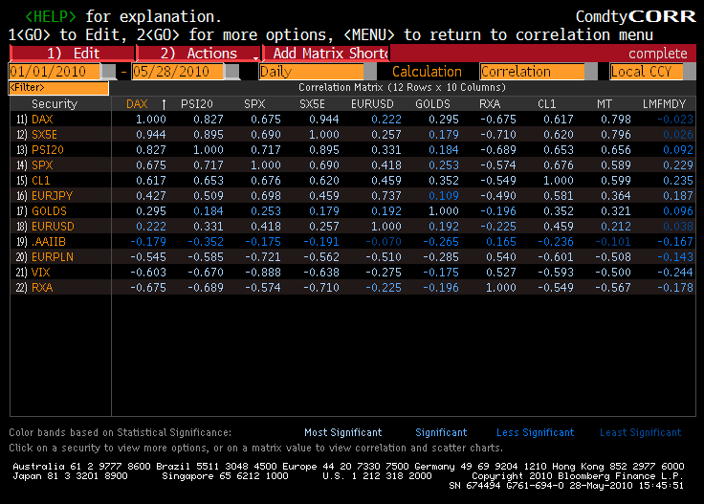The image size is (704, 504).
Task: Click DAX row EURUSD value 0.222
Action: point(386,120)
